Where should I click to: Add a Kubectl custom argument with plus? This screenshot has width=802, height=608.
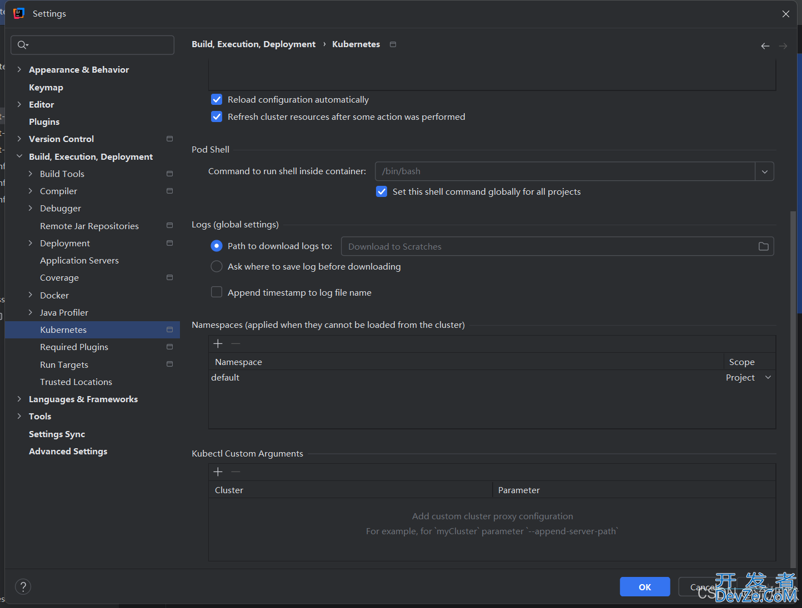coord(218,472)
